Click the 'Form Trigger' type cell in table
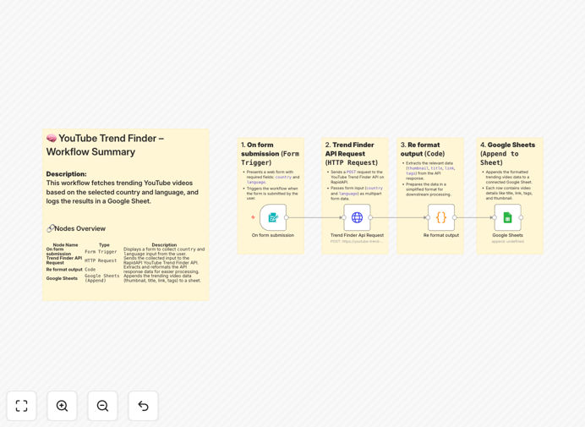This screenshot has height=427, width=585. click(x=101, y=252)
